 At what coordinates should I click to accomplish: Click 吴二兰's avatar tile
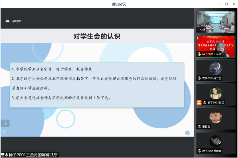click(216, 68)
